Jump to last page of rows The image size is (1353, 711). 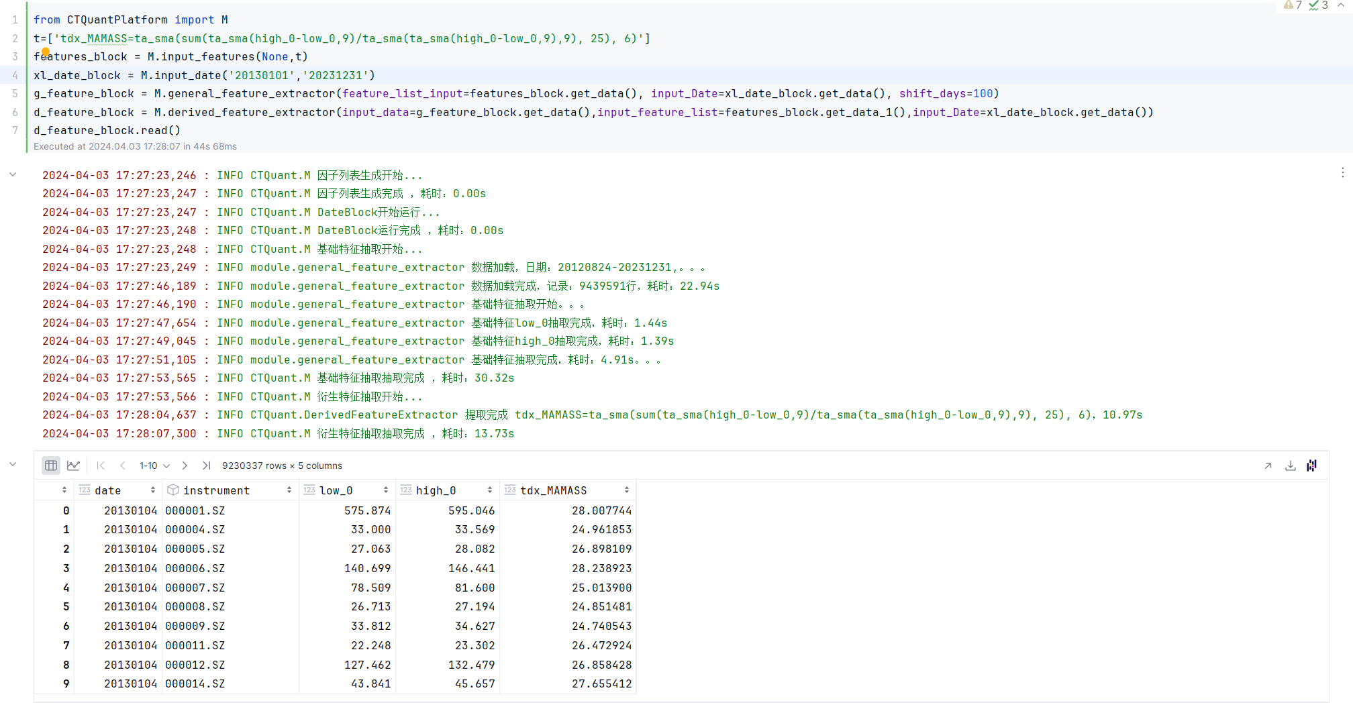coord(206,466)
